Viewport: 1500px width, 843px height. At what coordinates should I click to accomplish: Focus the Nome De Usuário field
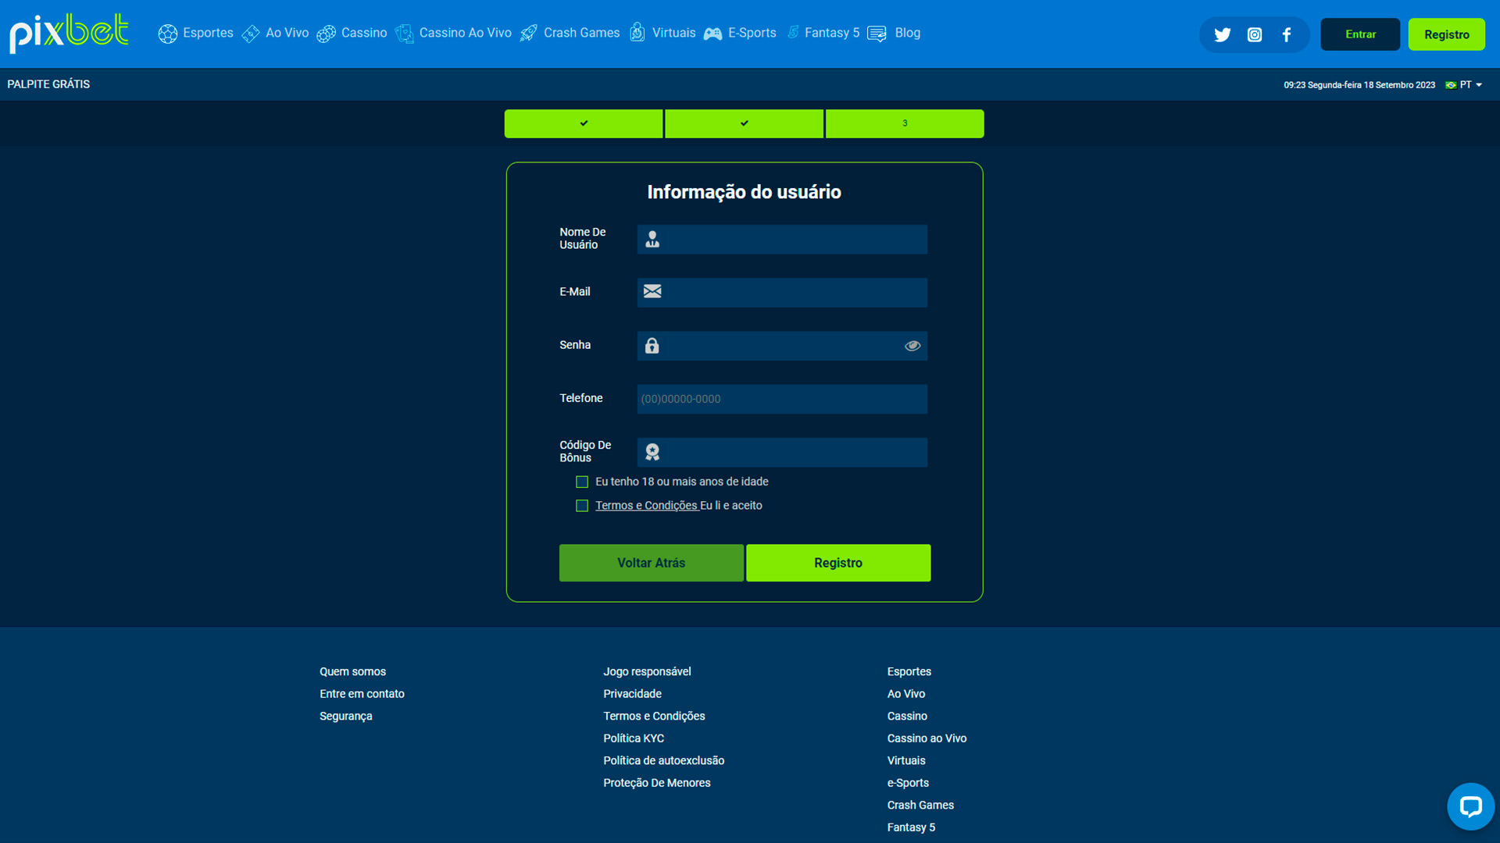click(x=782, y=240)
